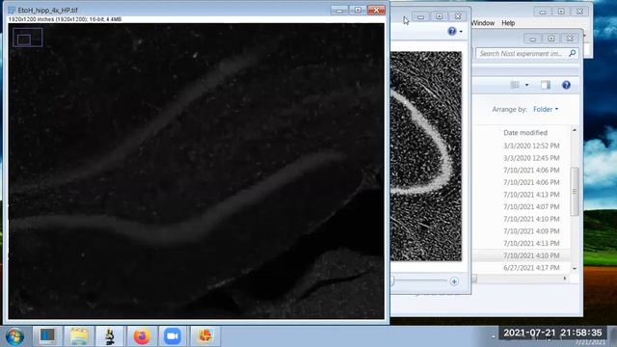Click the horizontal scrollbar right arrow in Explorer
This screenshot has width=617, height=347.
coord(565,279)
